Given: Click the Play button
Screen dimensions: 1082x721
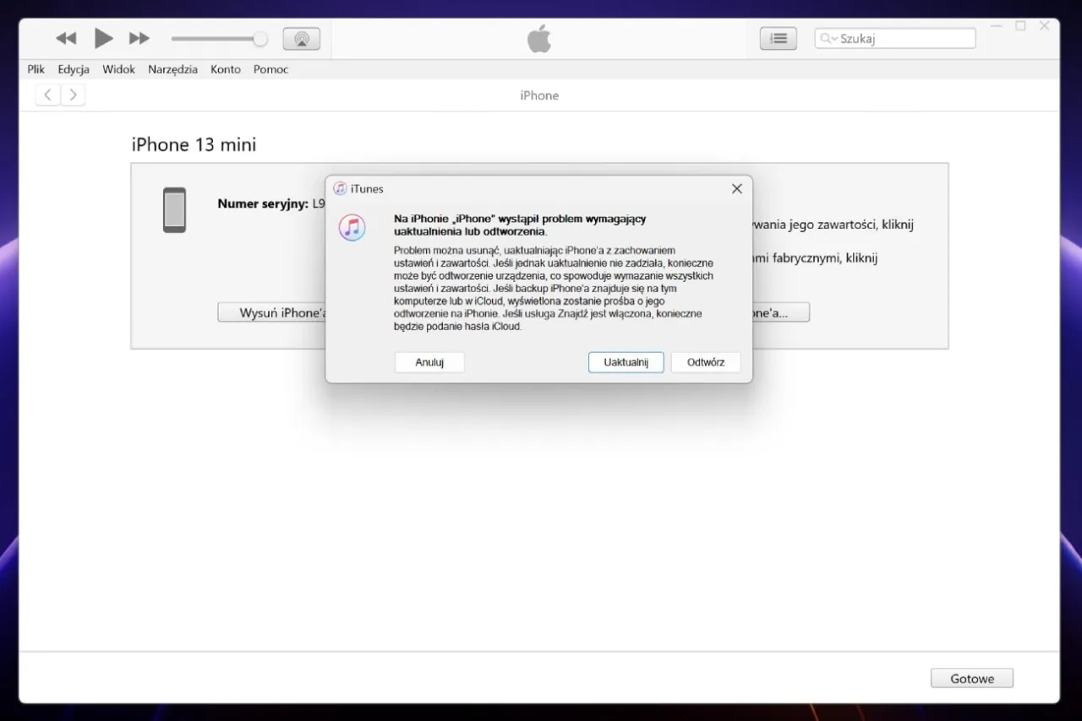Looking at the screenshot, I should pos(103,38).
